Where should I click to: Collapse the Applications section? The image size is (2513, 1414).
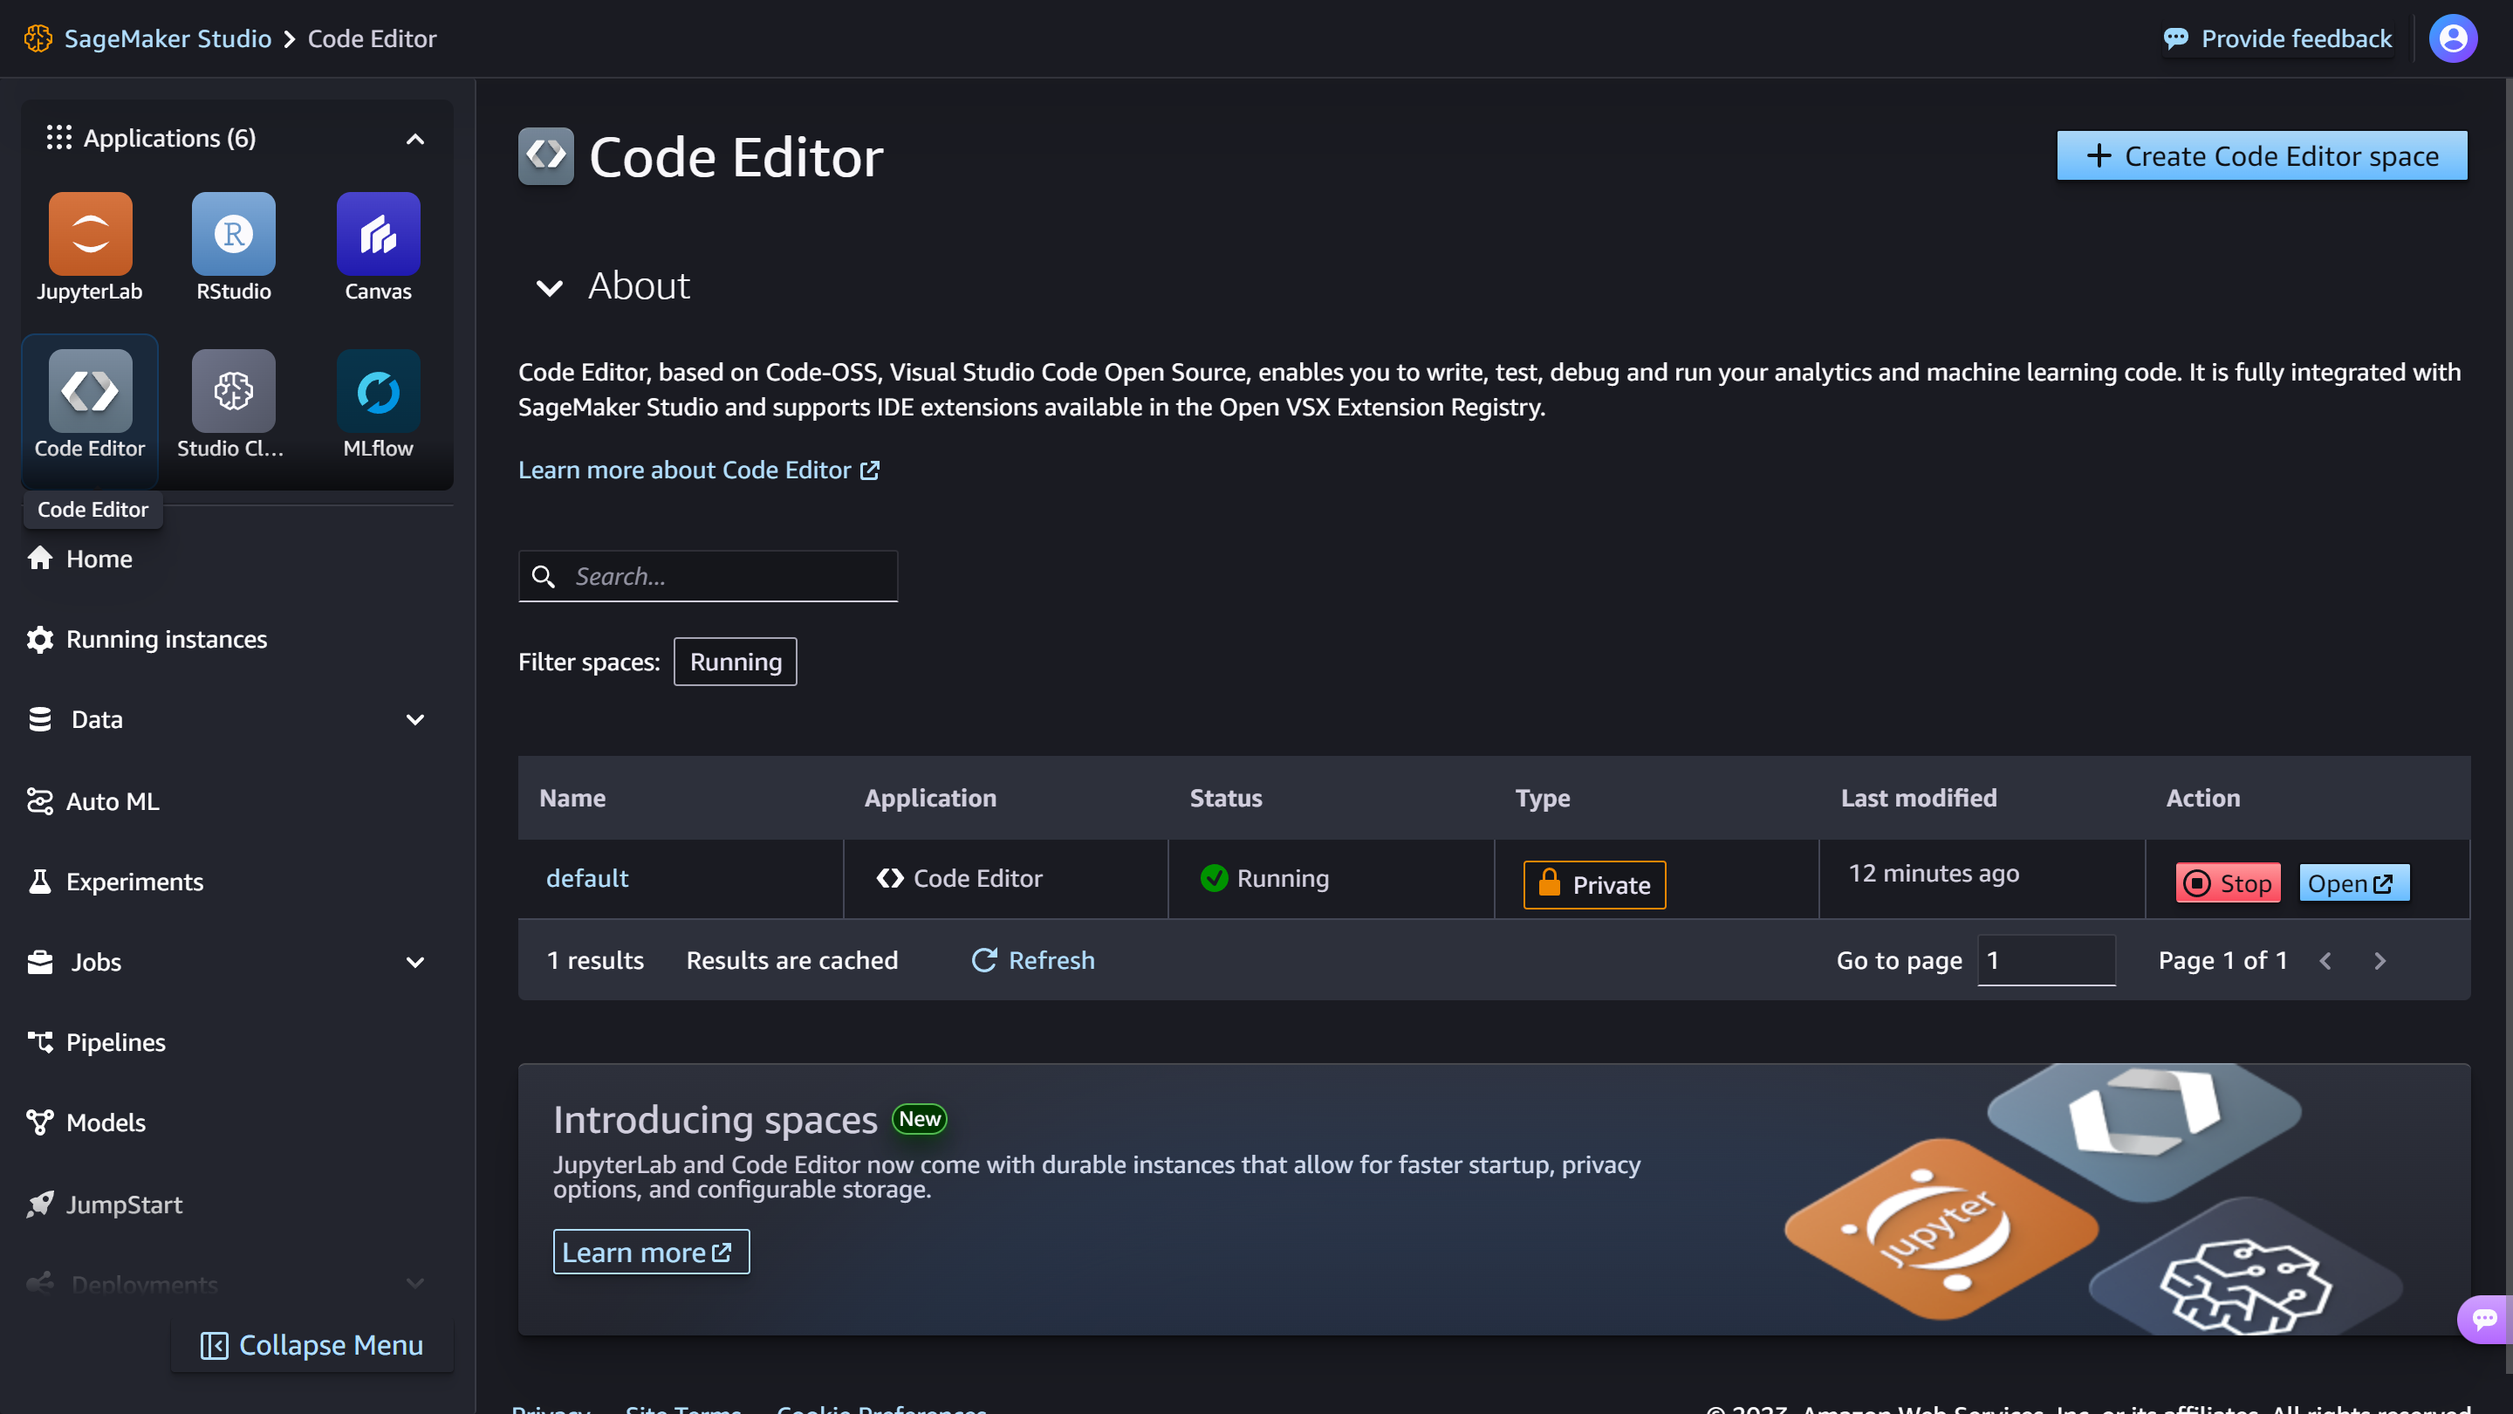point(414,139)
